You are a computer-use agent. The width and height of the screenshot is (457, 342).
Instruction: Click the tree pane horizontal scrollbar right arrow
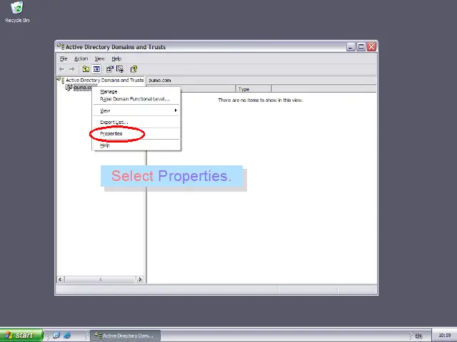(x=140, y=279)
